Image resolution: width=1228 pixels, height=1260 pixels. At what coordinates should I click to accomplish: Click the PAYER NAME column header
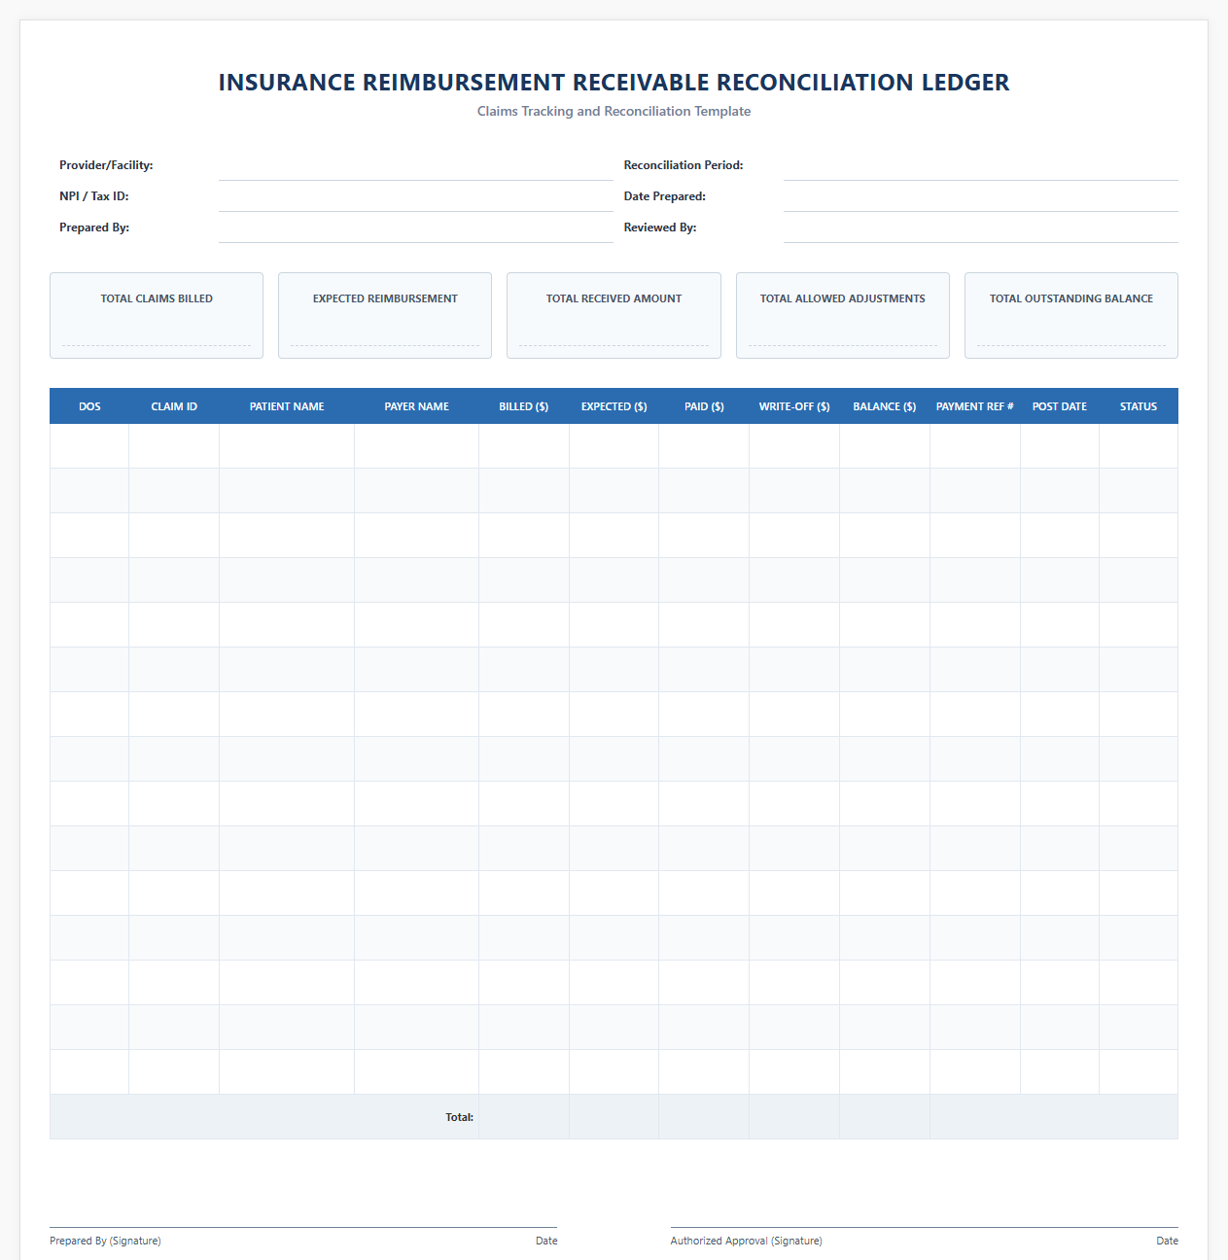[x=416, y=406]
